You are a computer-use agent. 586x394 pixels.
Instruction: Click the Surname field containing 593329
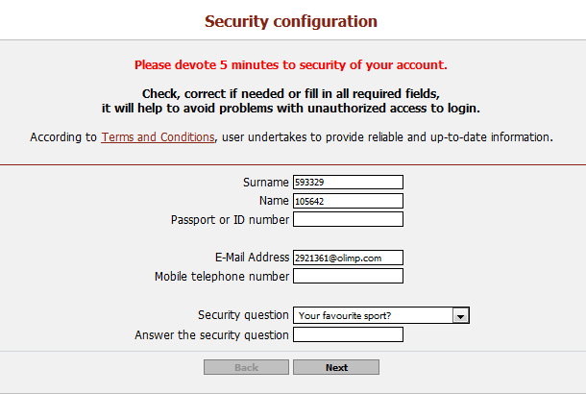(348, 182)
